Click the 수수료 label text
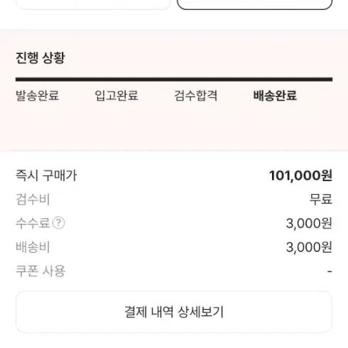 [33, 223]
